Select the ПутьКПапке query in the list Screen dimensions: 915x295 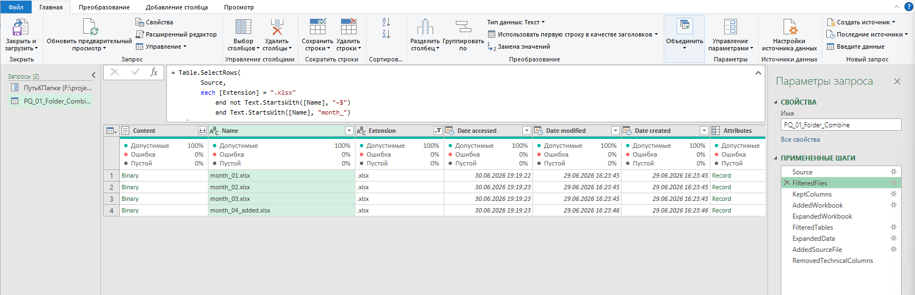click(x=51, y=88)
